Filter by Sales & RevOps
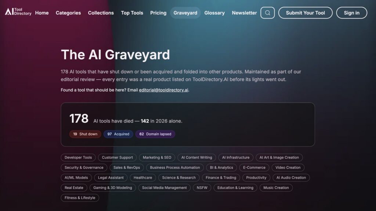Viewport: 376px width, 211px height. pyautogui.click(x=127, y=167)
